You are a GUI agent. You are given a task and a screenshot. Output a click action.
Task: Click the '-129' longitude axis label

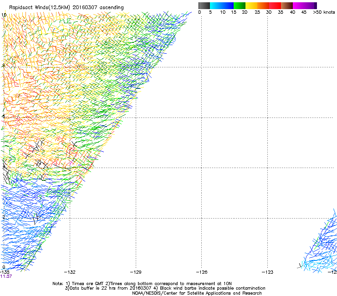136,272
